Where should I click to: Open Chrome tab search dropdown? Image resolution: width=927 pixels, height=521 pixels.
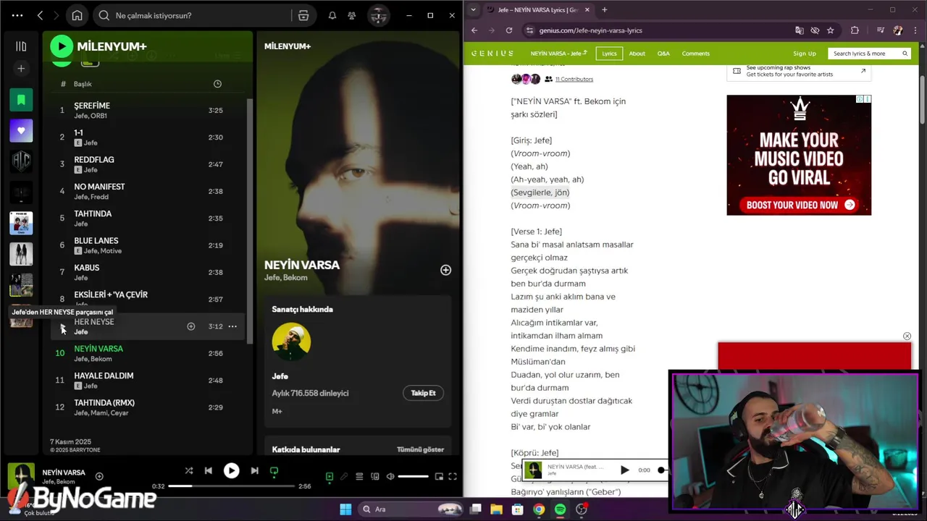473,9
